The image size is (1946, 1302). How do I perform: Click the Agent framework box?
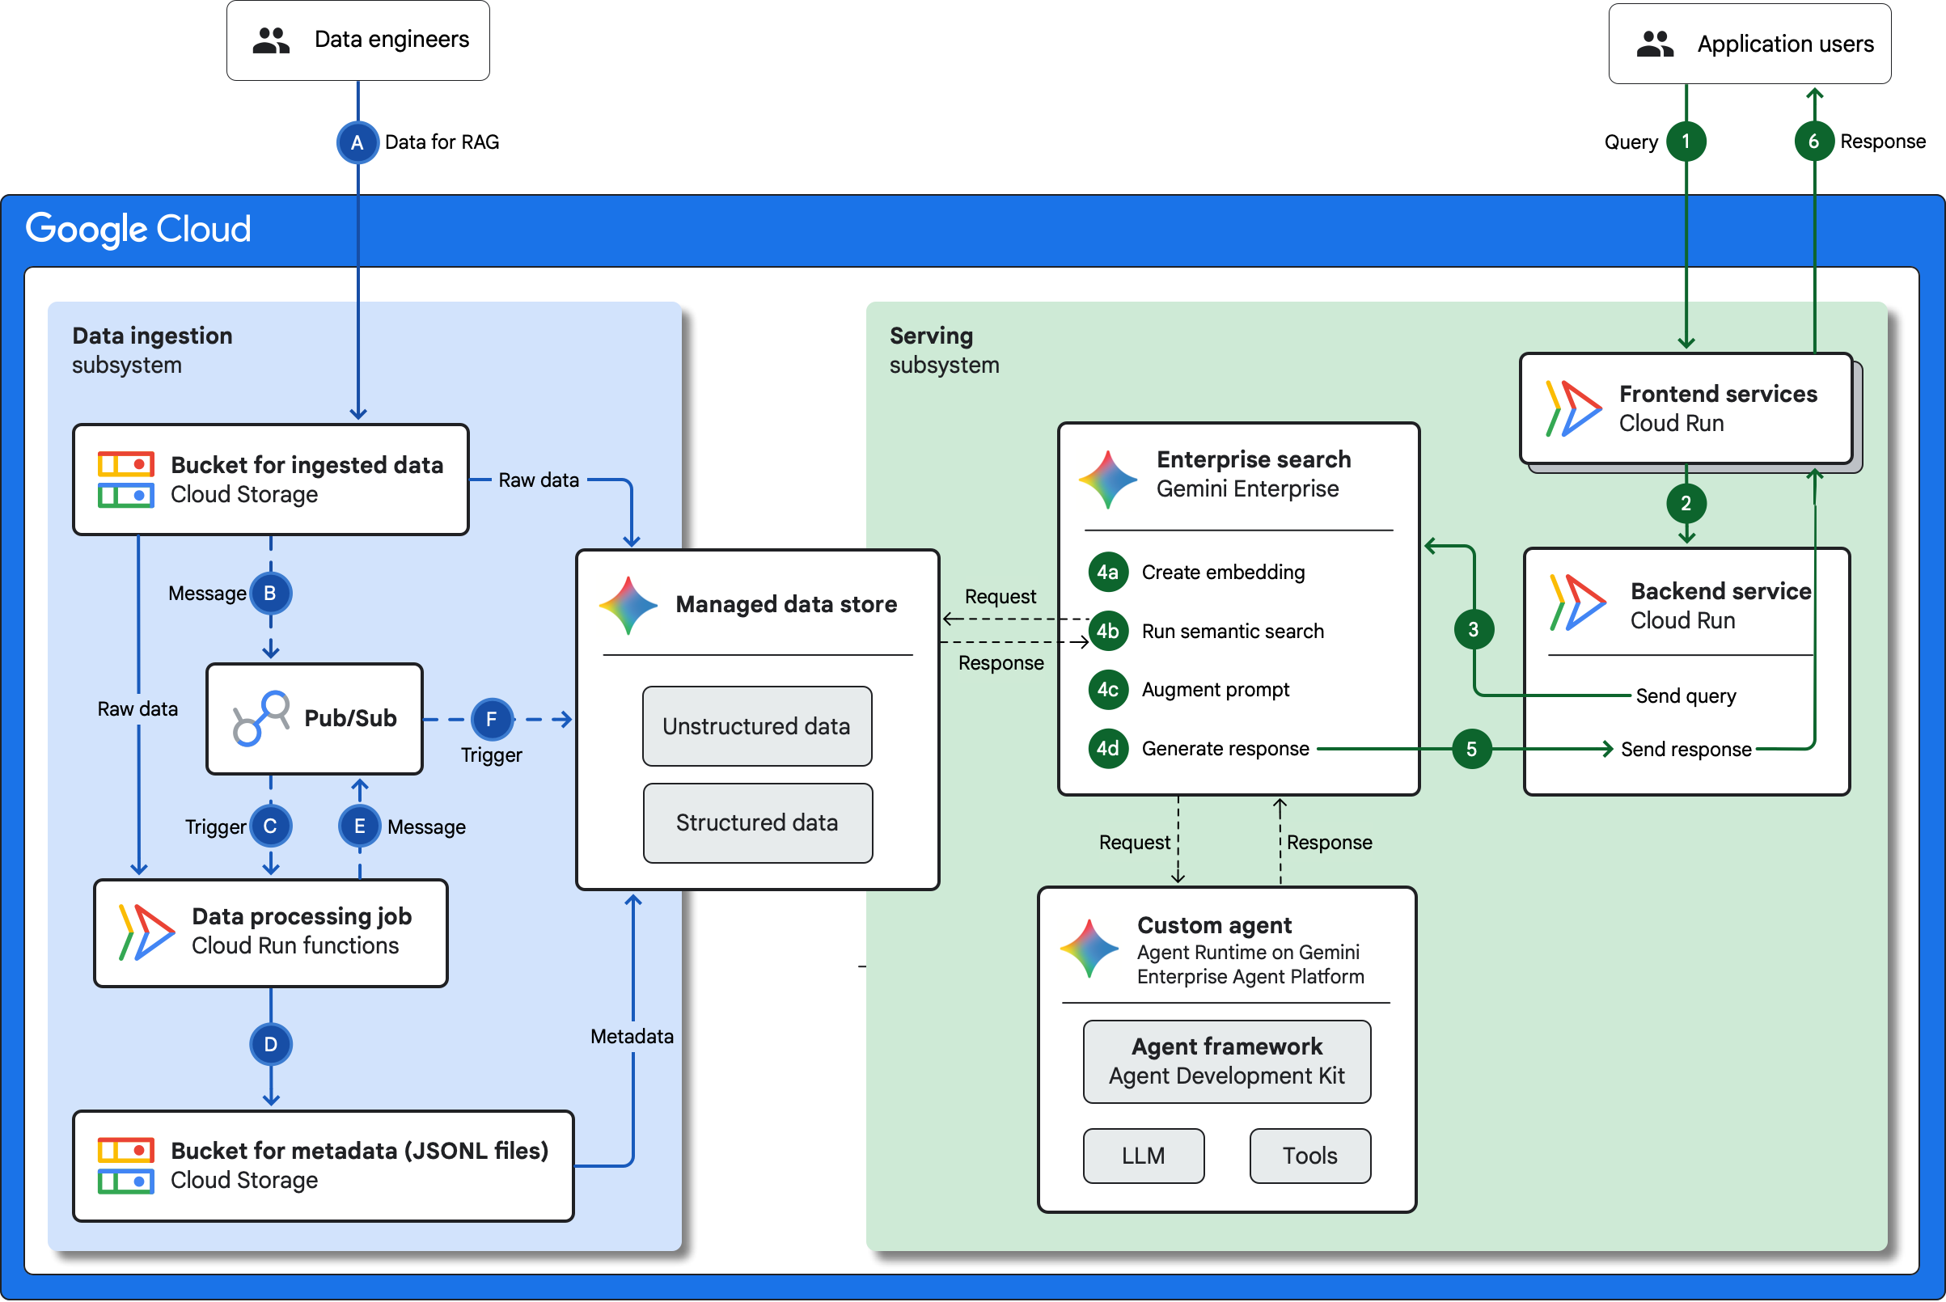tap(1227, 1061)
